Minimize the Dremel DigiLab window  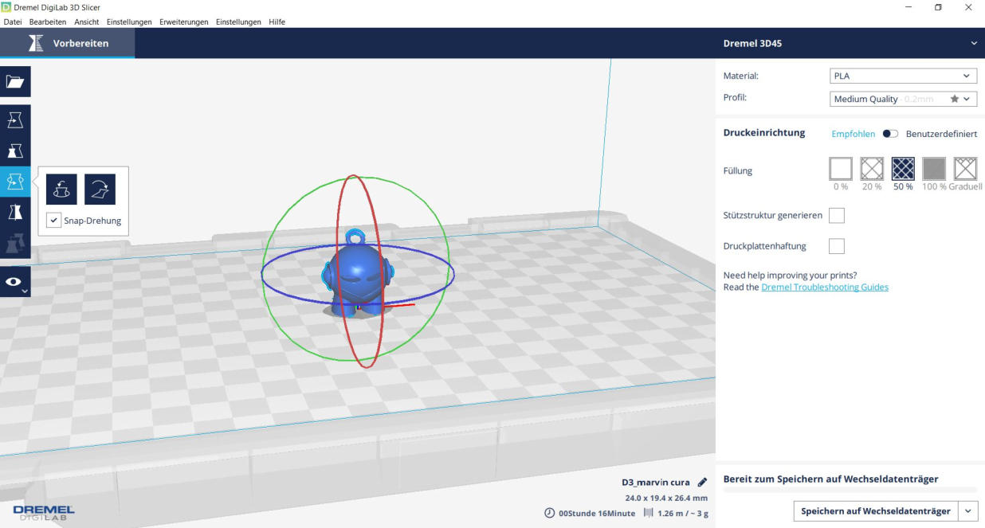[x=909, y=7]
